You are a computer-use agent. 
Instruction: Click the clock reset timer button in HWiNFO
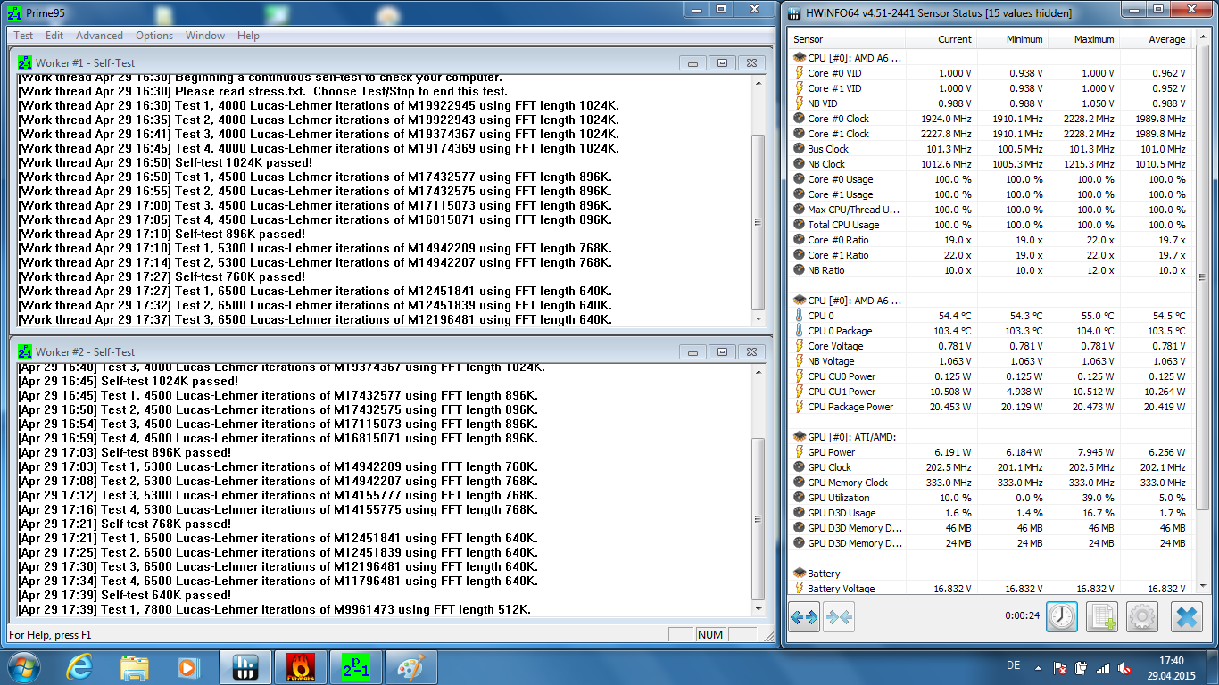tap(1062, 616)
